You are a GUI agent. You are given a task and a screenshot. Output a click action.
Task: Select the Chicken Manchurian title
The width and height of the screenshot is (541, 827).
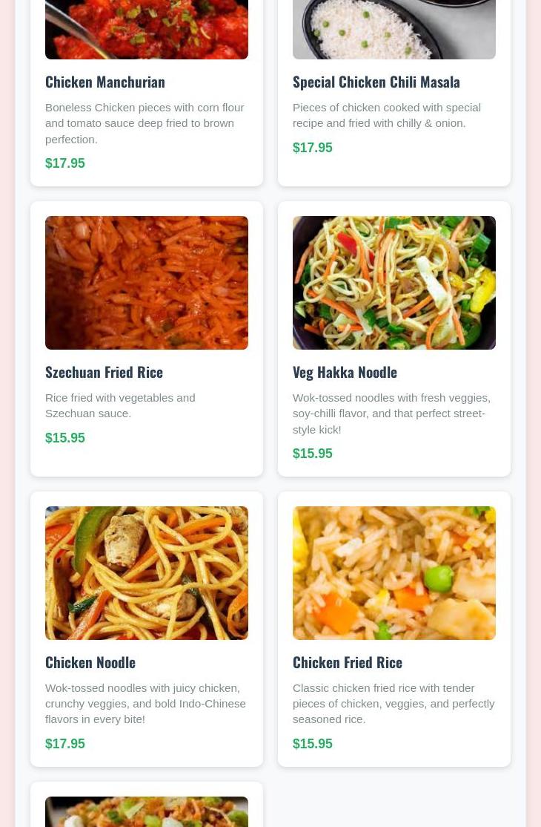[x=105, y=82]
